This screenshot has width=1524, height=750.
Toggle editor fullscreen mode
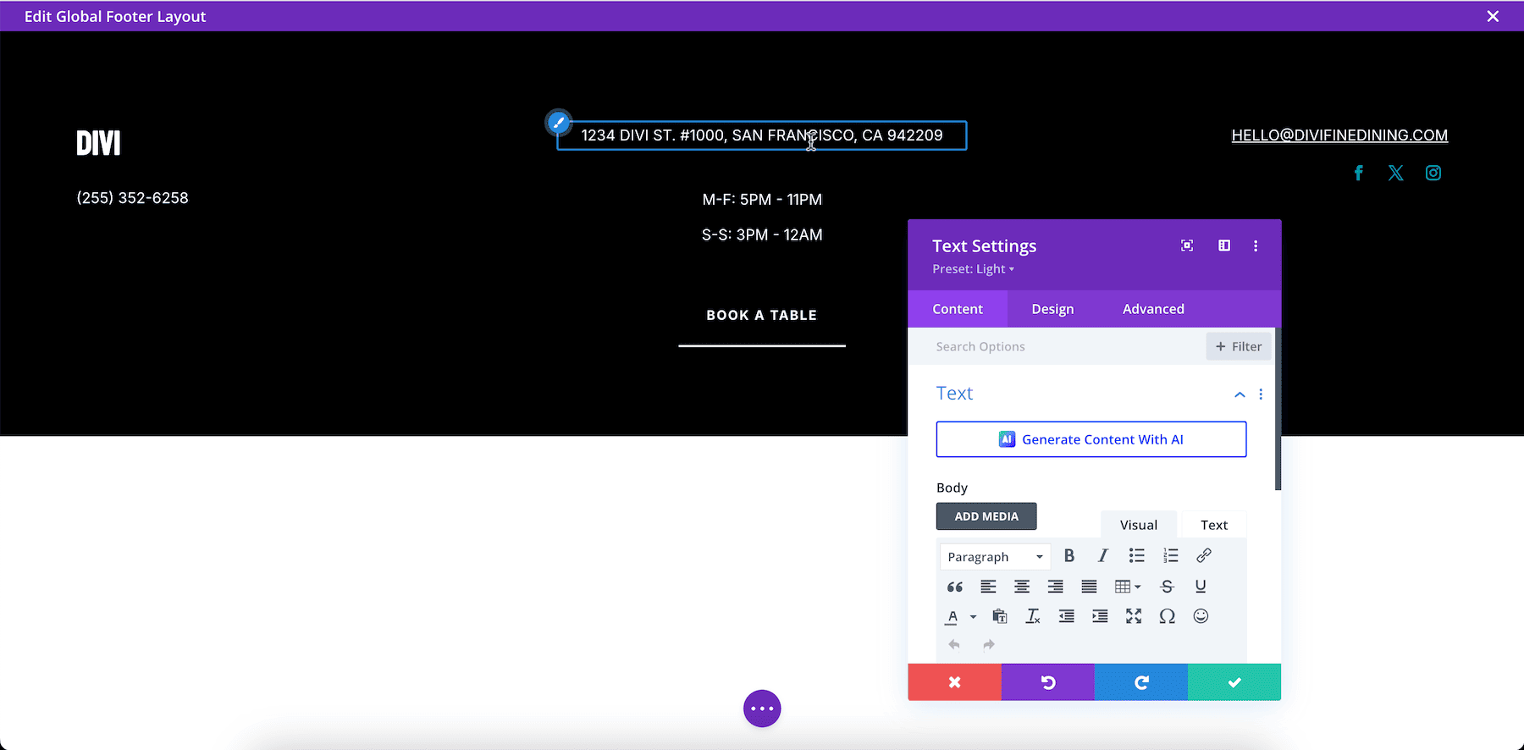(x=1134, y=616)
